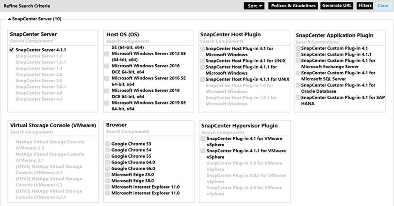Tick the Google Chrome 53 checkbox
The image size is (394, 206).
(x=107, y=144)
